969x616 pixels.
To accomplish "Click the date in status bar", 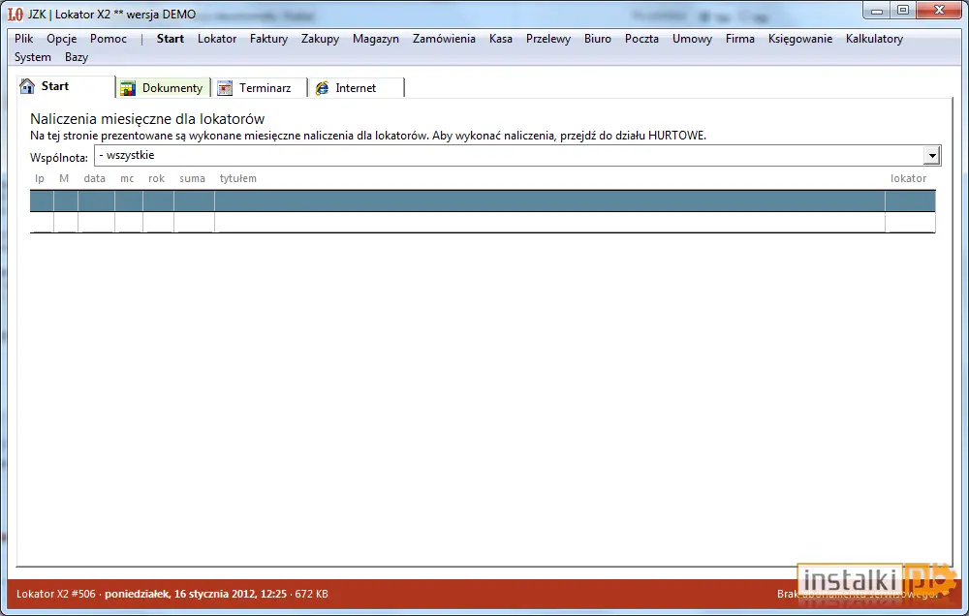I will 196,594.
